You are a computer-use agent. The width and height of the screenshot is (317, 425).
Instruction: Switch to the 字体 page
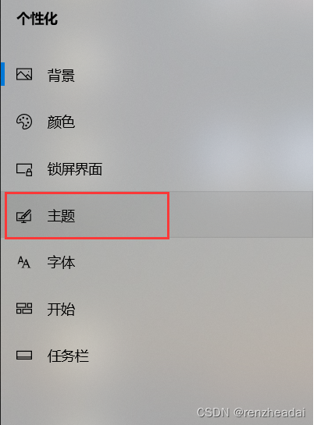point(61,262)
